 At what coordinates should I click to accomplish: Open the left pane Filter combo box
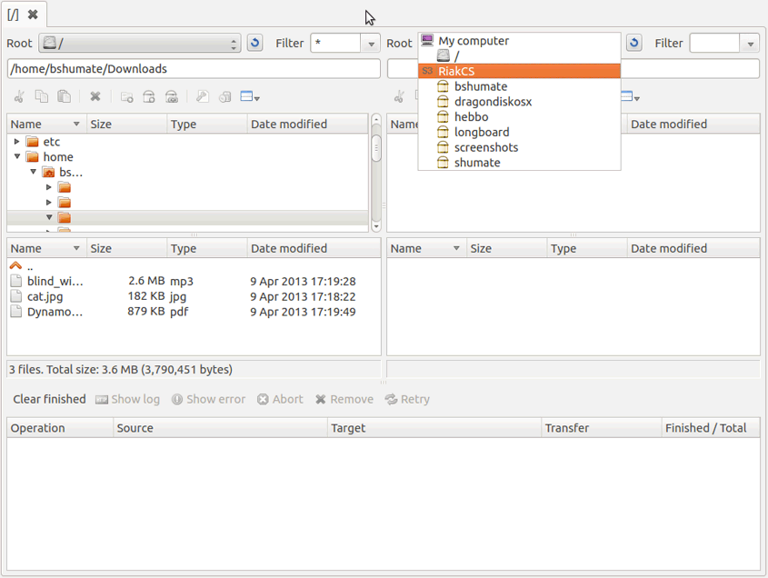point(370,42)
